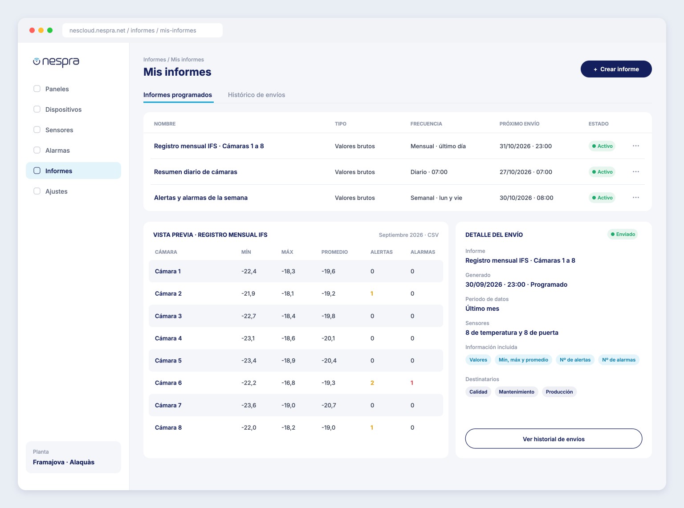Click the Informes sidebar icon
Viewport: 684px width, 508px height.
[x=37, y=171]
